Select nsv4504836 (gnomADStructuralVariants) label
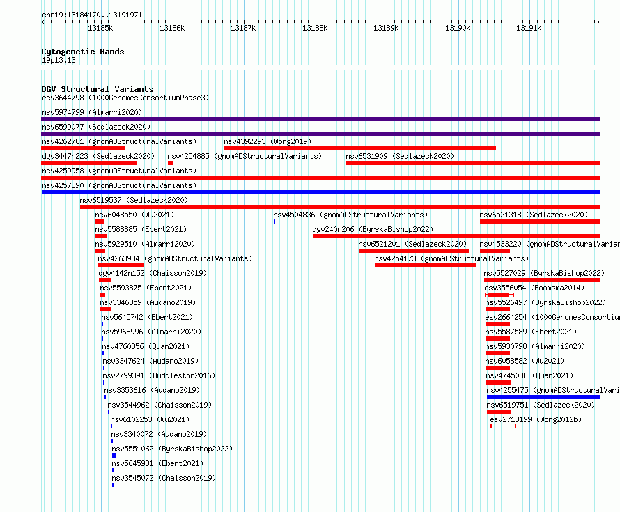 [350, 215]
